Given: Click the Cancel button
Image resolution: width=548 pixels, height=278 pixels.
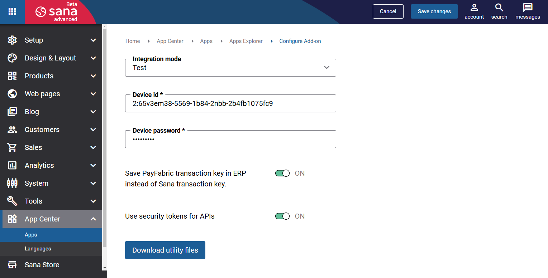Looking at the screenshot, I should (x=388, y=11).
